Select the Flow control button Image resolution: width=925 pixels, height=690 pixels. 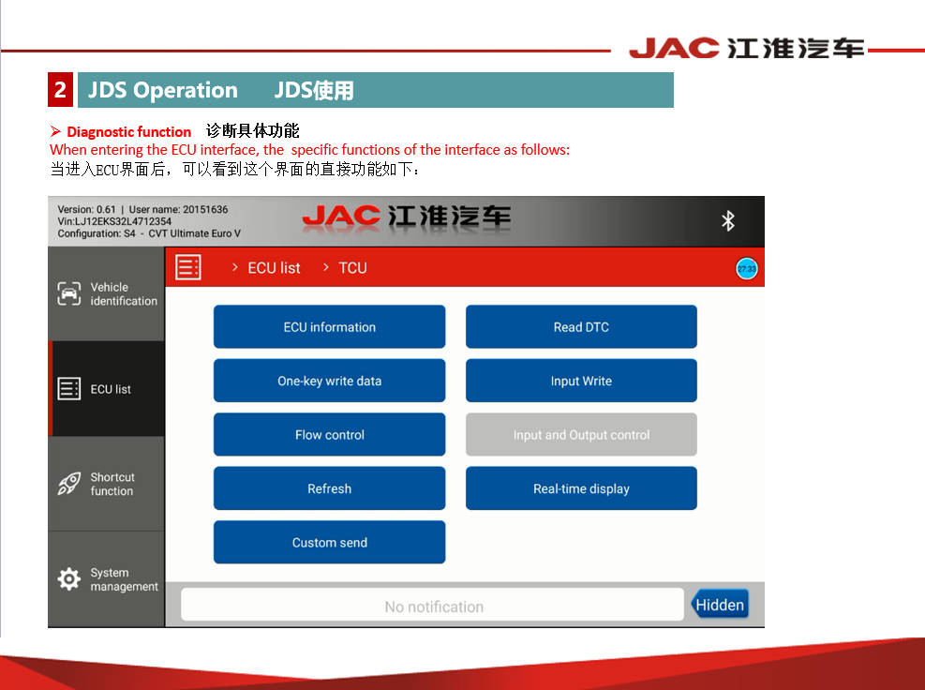click(x=329, y=434)
